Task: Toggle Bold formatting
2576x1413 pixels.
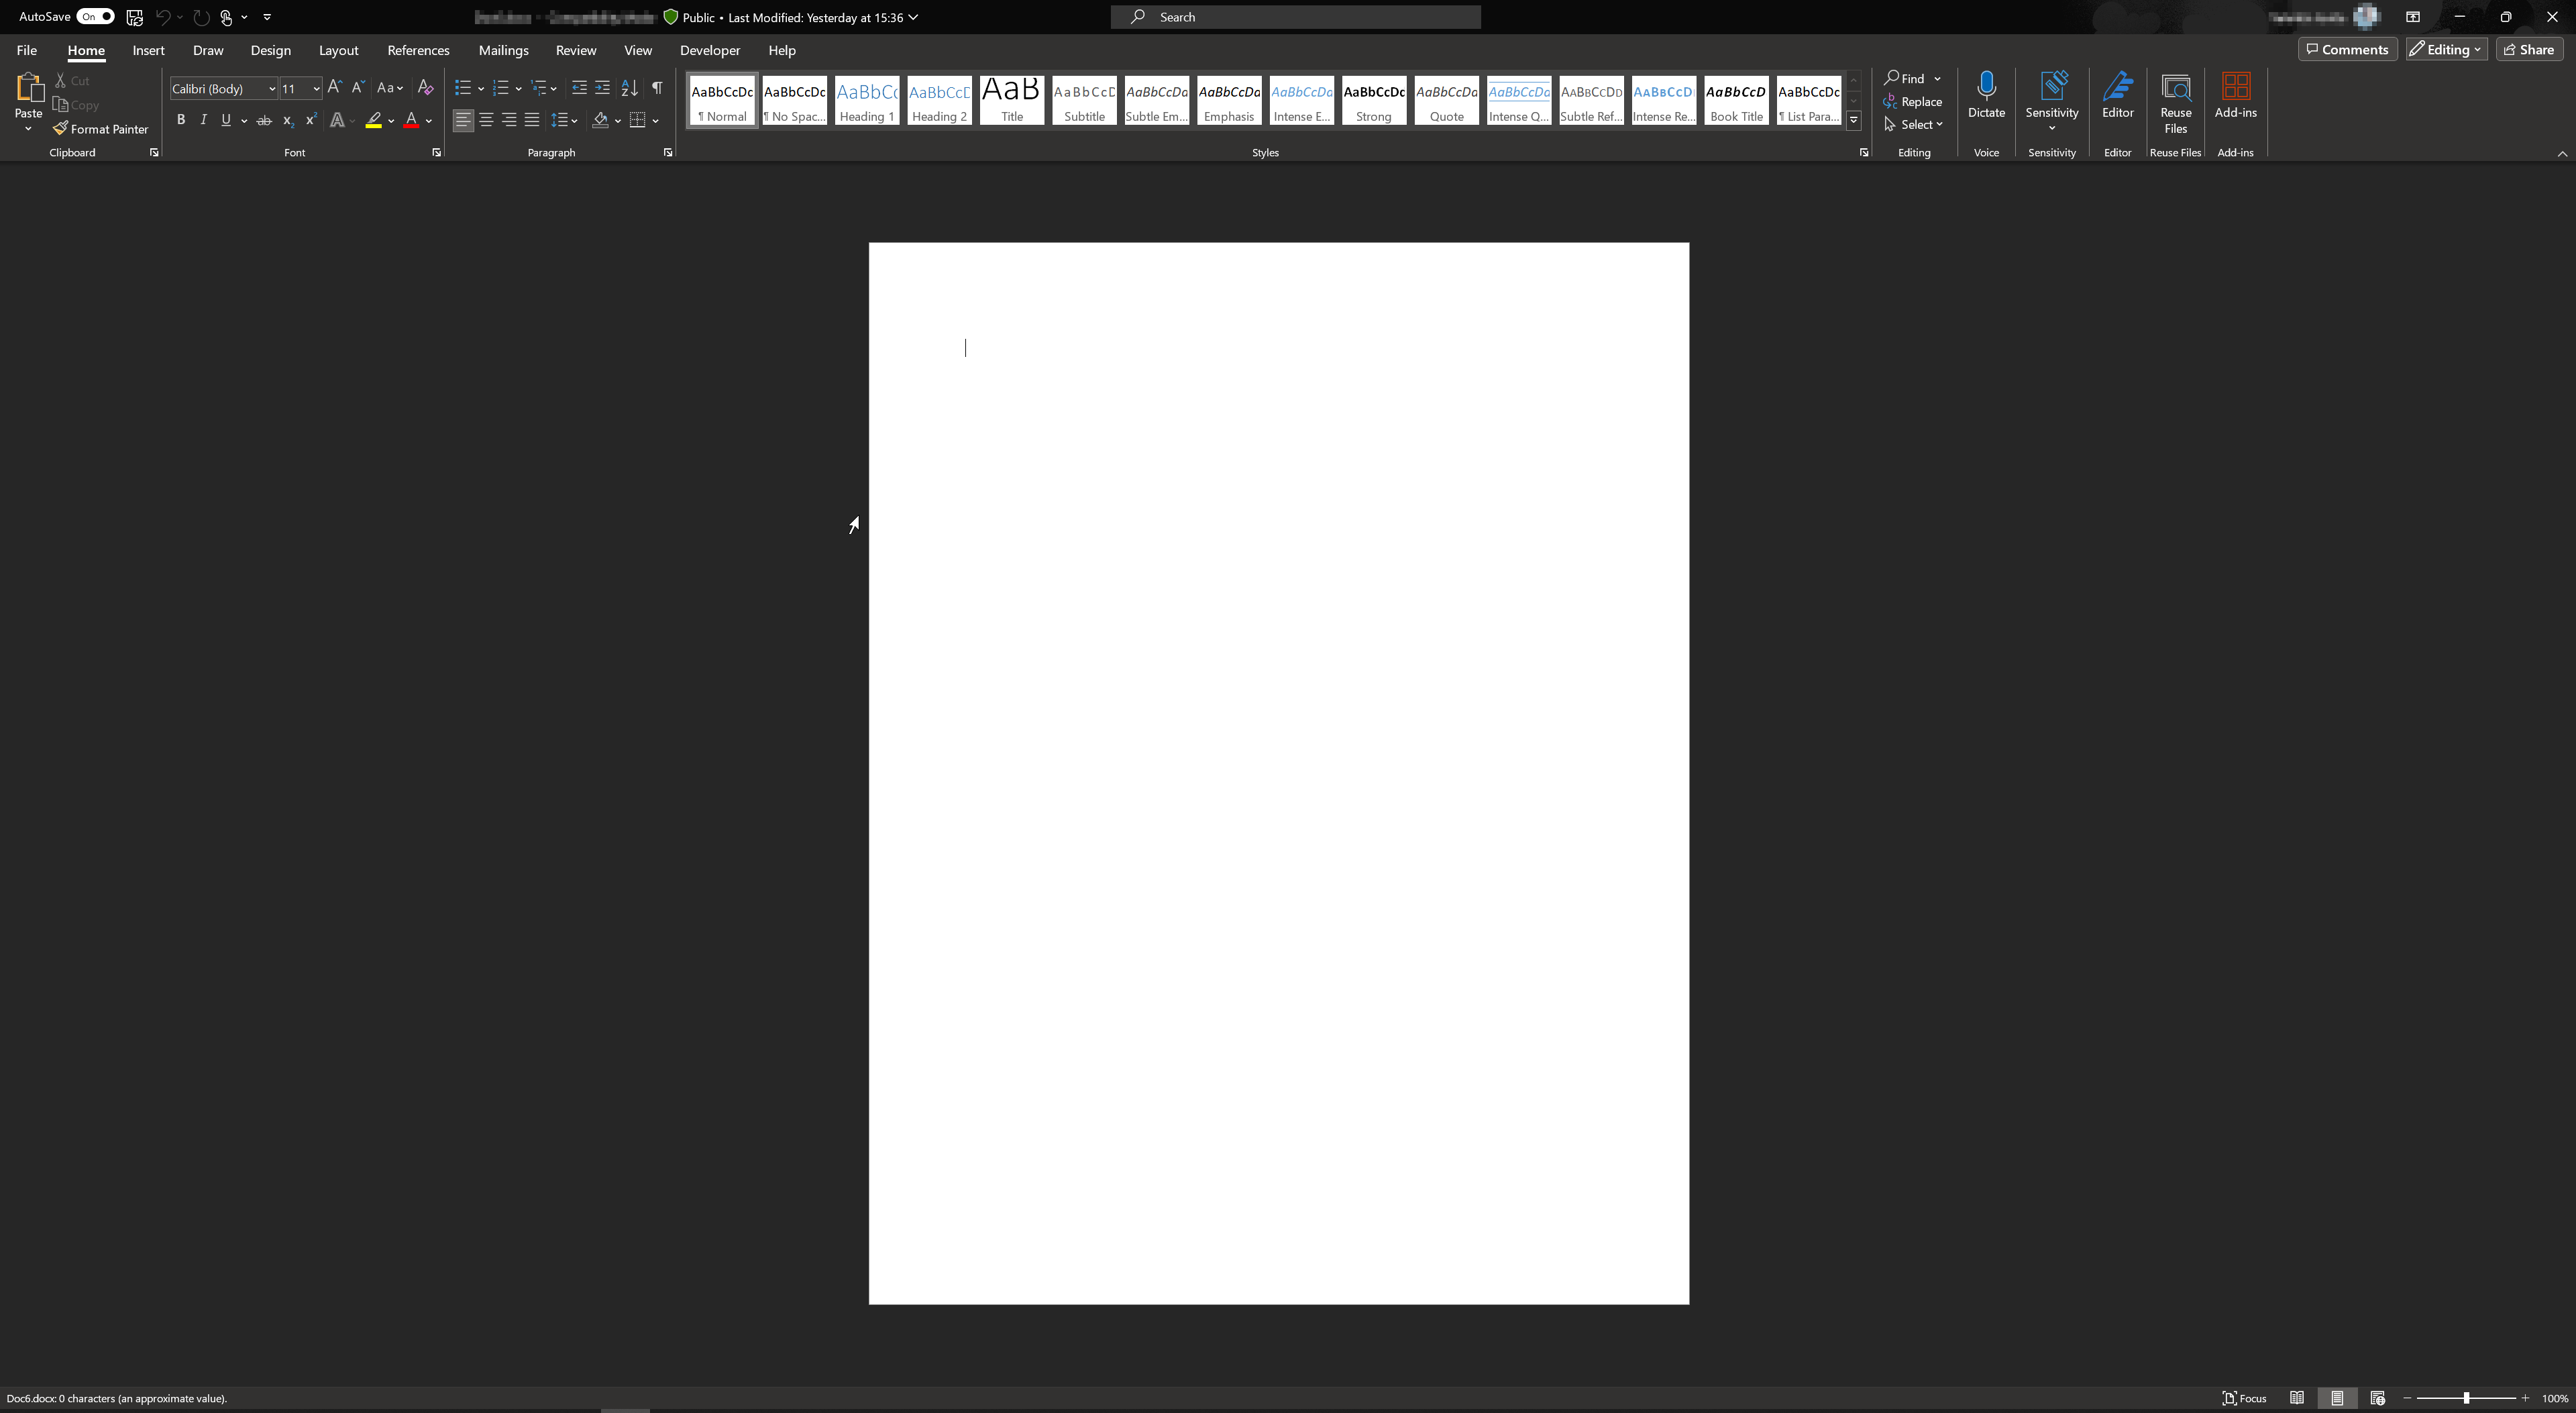Action: point(181,120)
